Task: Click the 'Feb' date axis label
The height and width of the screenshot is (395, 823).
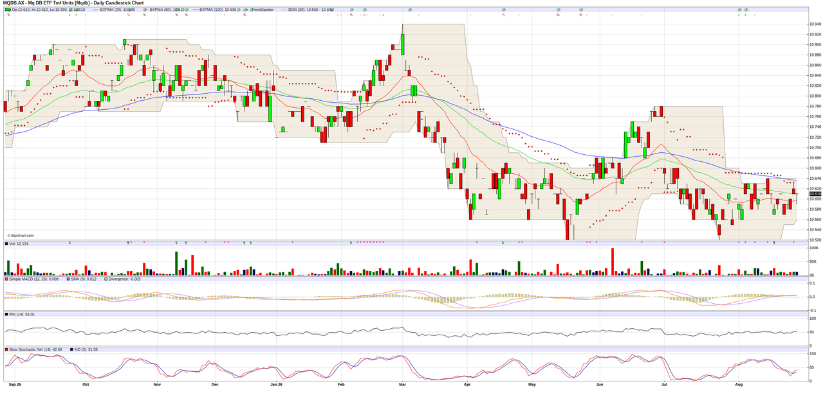Action: [x=341, y=384]
